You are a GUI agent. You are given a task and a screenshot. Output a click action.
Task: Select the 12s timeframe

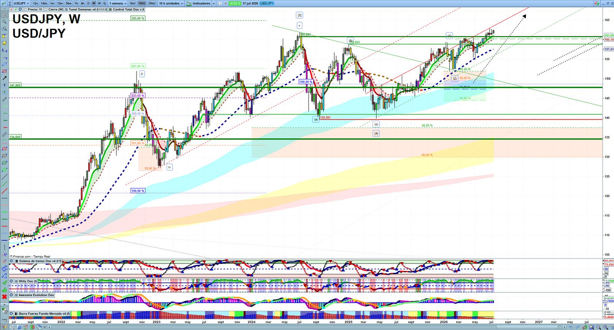tap(35, 3)
